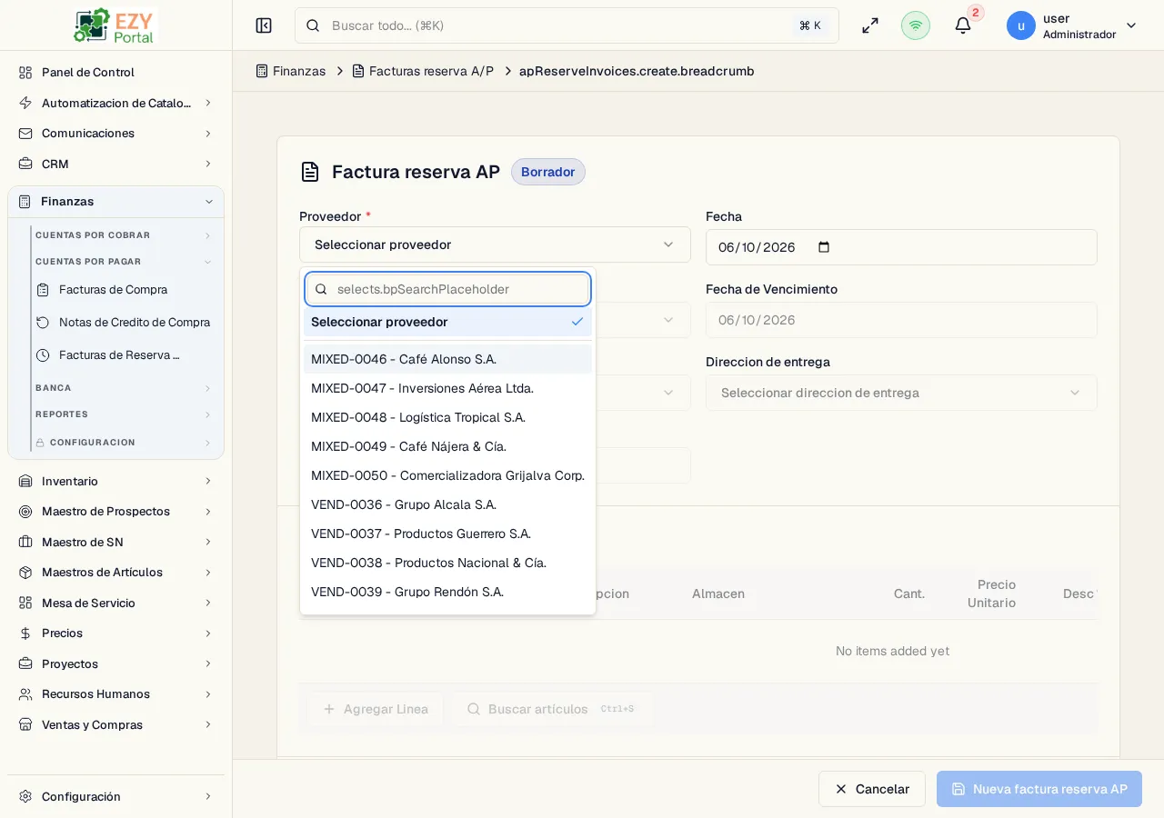Collapse the Finanzas sidebar section
The width and height of the screenshot is (1164, 818).
pyautogui.click(x=208, y=202)
